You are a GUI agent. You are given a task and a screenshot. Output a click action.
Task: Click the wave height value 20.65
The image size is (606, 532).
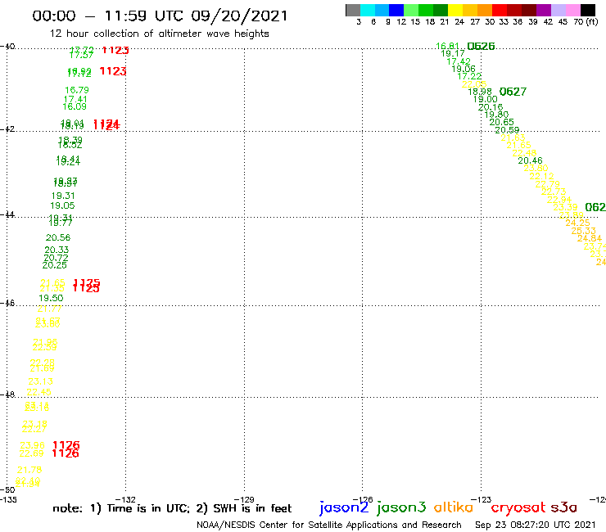click(502, 122)
